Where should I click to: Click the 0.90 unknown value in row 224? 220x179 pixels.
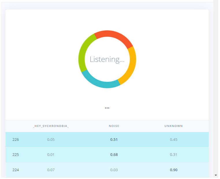point(173,170)
